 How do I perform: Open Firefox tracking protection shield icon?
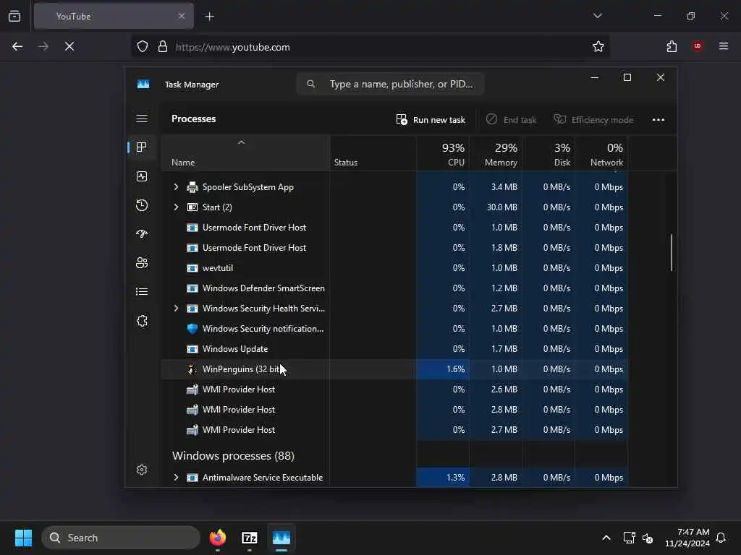pos(143,46)
